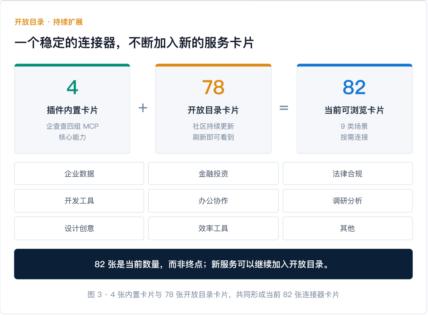Click the dark banner about 82 张是当前数量
The image size is (428, 316).
(x=213, y=264)
